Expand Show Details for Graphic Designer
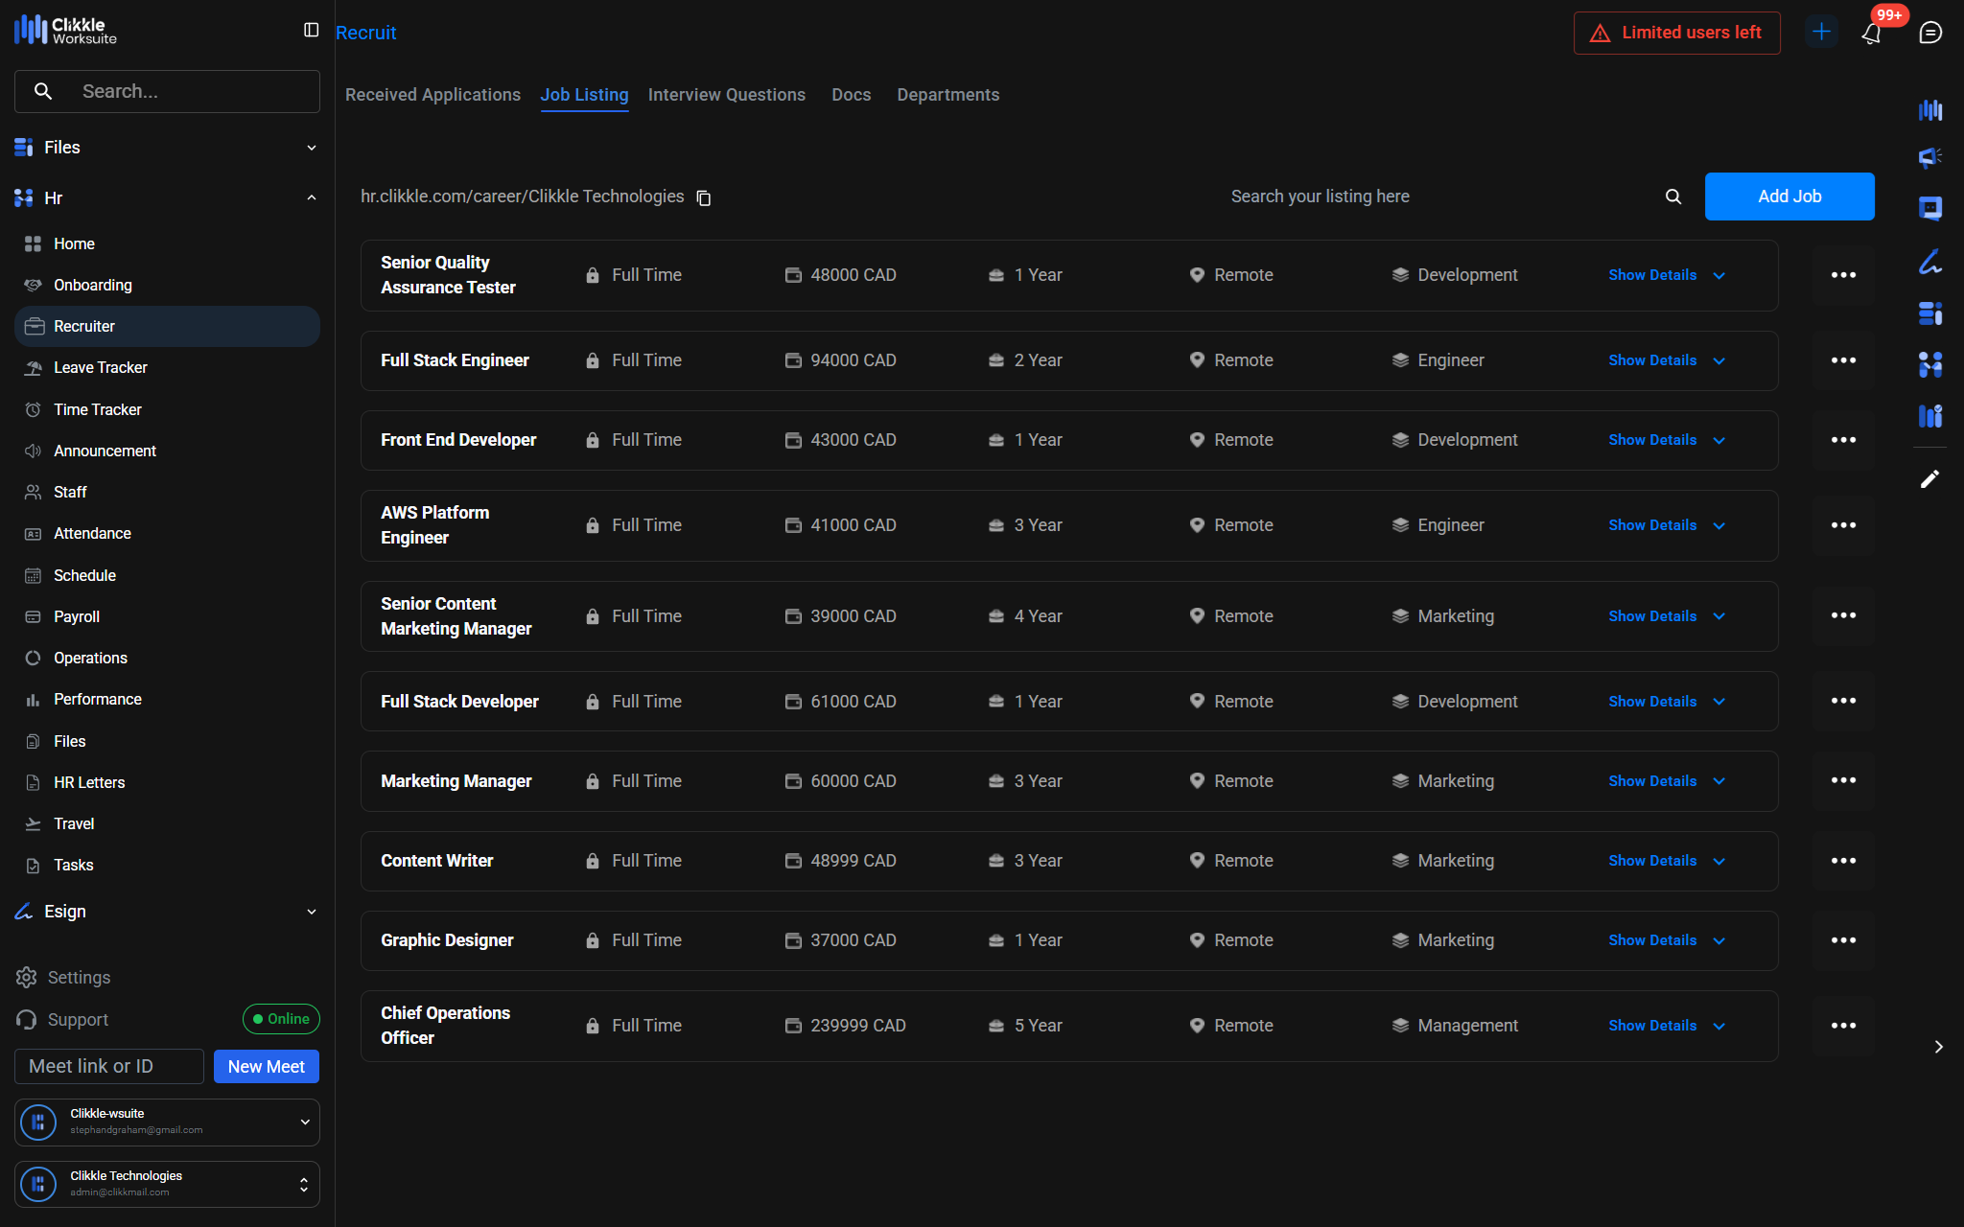Screen dimensions: 1964x1227 point(1666,940)
